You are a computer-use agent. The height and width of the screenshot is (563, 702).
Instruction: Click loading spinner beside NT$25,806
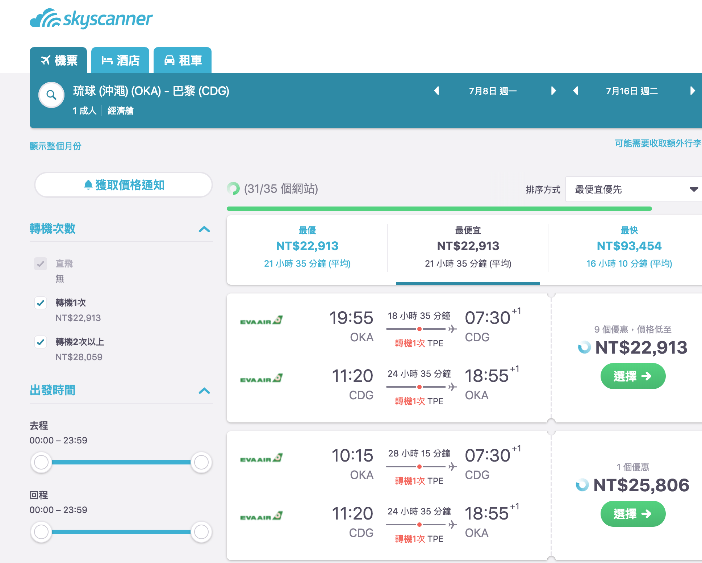[582, 485]
